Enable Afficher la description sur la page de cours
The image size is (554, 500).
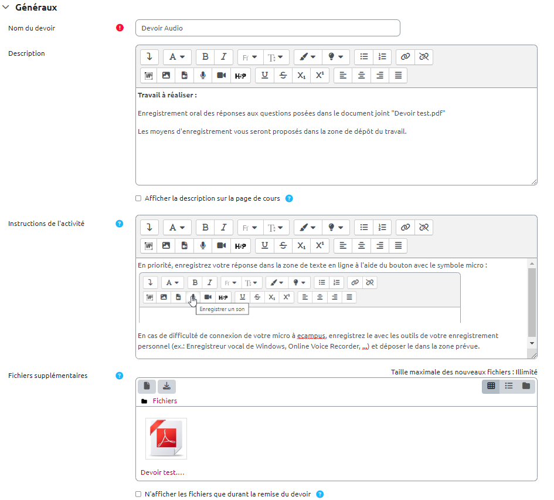point(138,198)
